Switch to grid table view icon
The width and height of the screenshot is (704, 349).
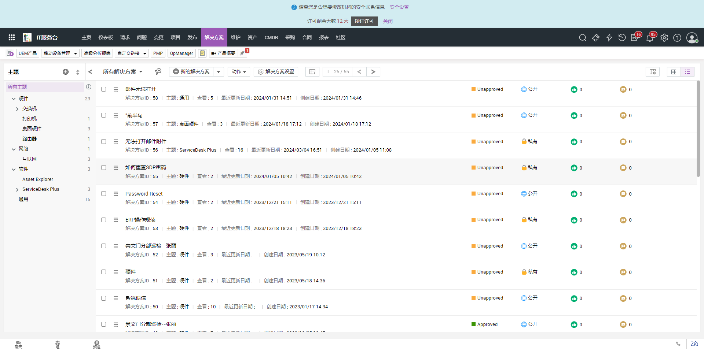[x=674, y=72]
